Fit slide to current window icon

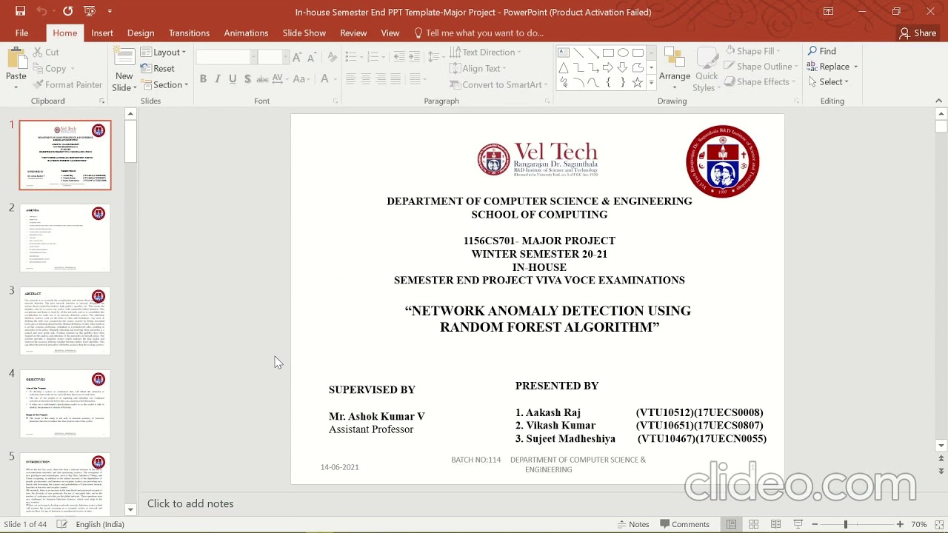tap(938, 524)
